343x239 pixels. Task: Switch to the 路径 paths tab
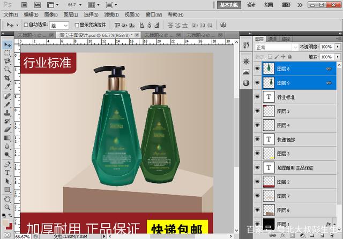(x=286, y=39)
